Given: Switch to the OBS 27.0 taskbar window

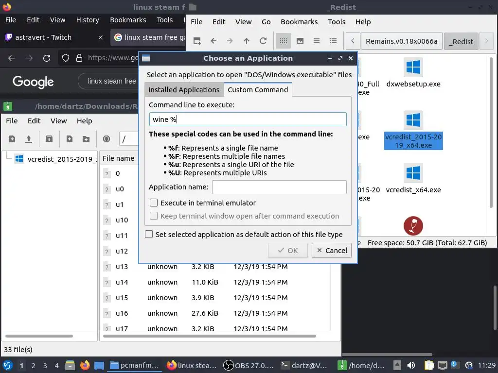Looking at the screenshot, I should coord(249,365).
